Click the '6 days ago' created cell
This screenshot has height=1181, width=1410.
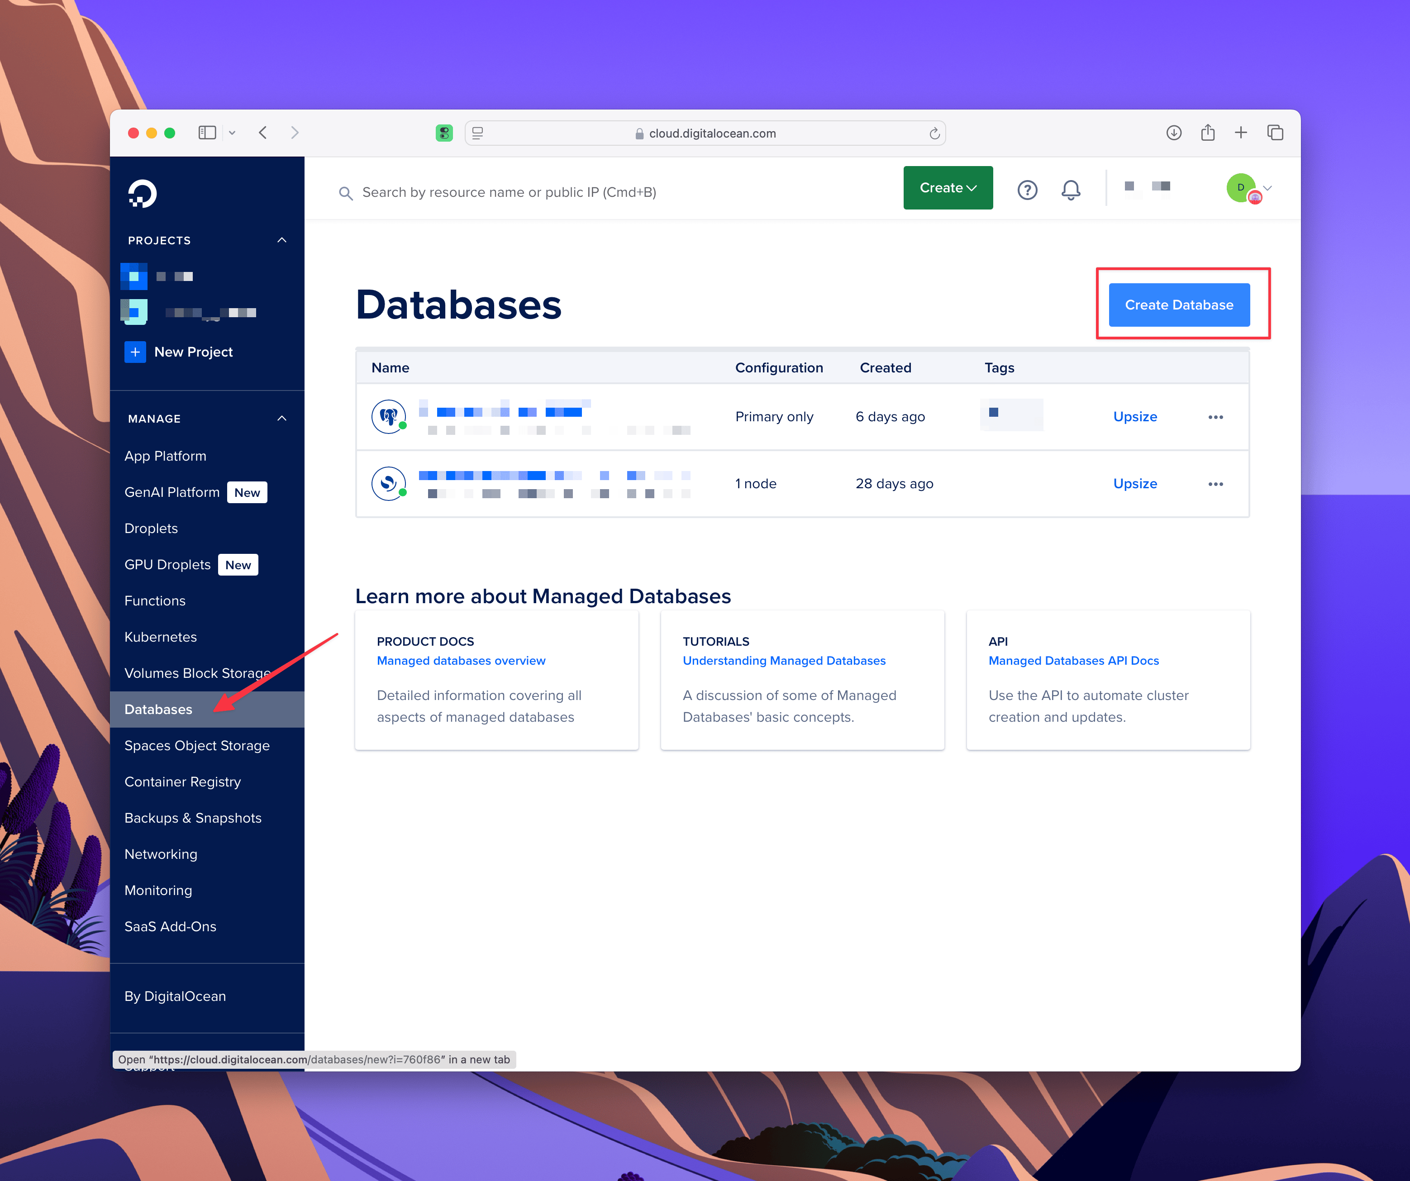point(891,417)
